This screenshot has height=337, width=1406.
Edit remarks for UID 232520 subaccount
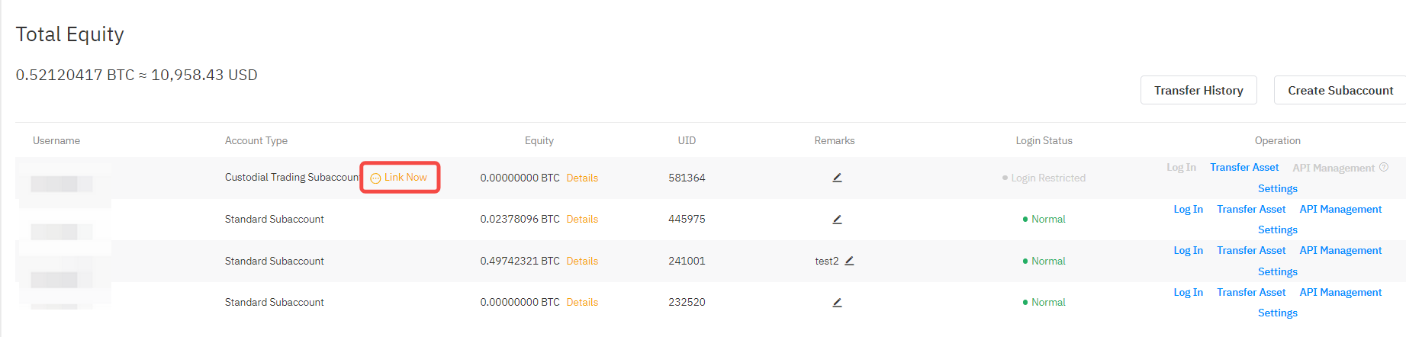point(837,303)
